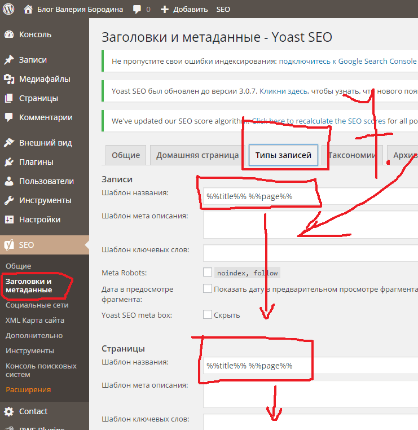Click the plus icon beside Добавить
The width and height of the screenshot is (418, 430).
pos(165,10)
